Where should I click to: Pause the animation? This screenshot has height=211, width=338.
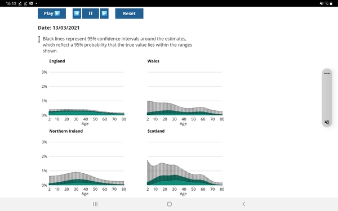pos(91,14)
